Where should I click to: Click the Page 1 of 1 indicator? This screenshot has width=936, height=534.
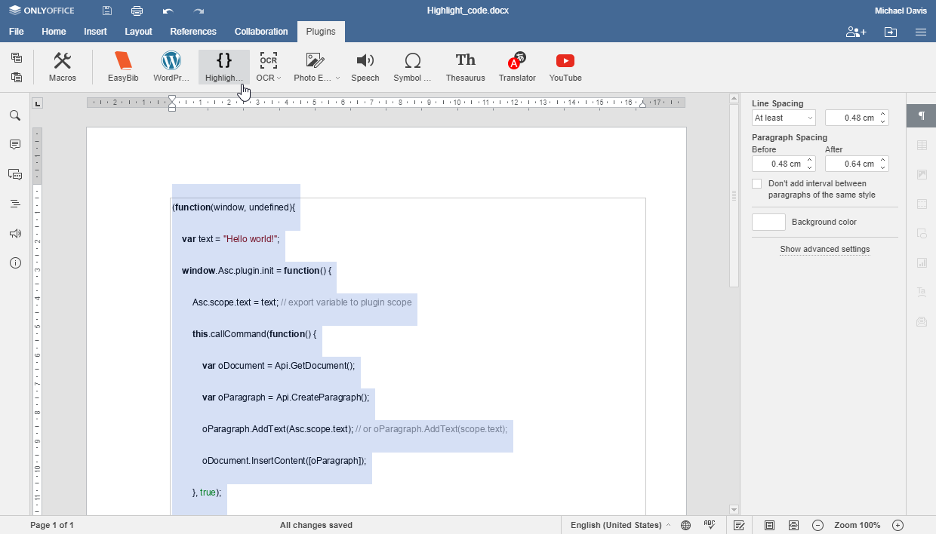pos(52,525)
